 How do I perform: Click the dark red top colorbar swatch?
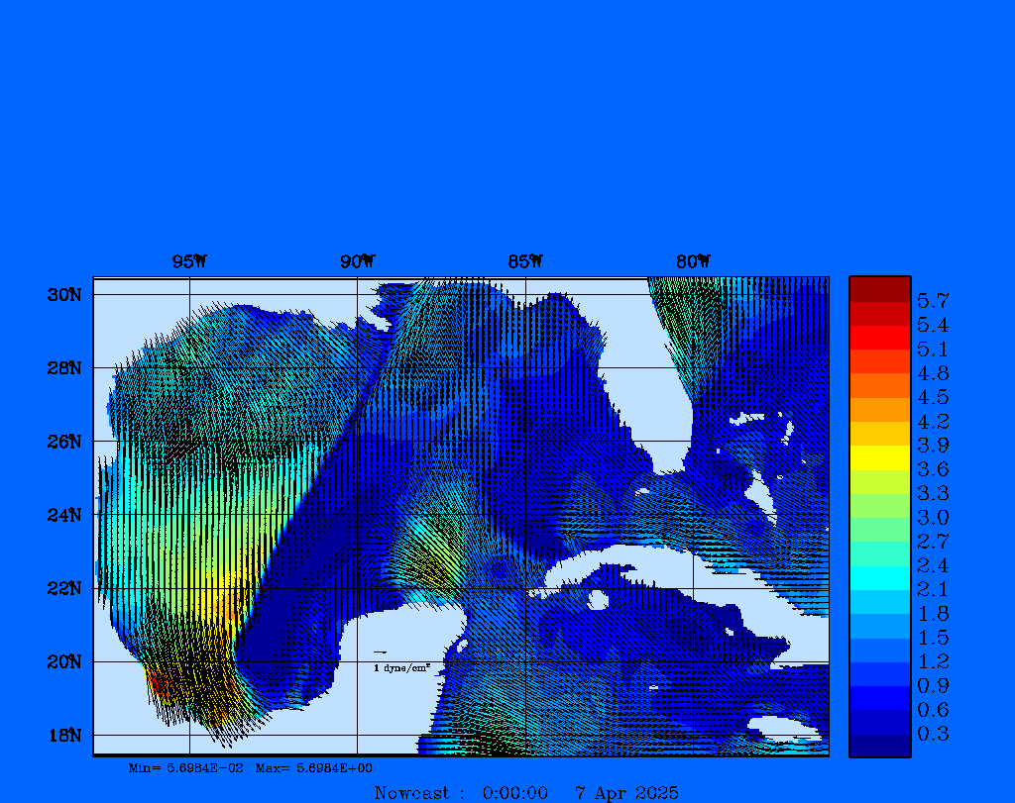point(880,290)
